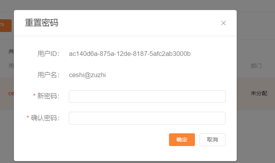Screen dimensions: 275x163
Task: Click the 重置密码 dialog title
Action: tap(41, 23)
